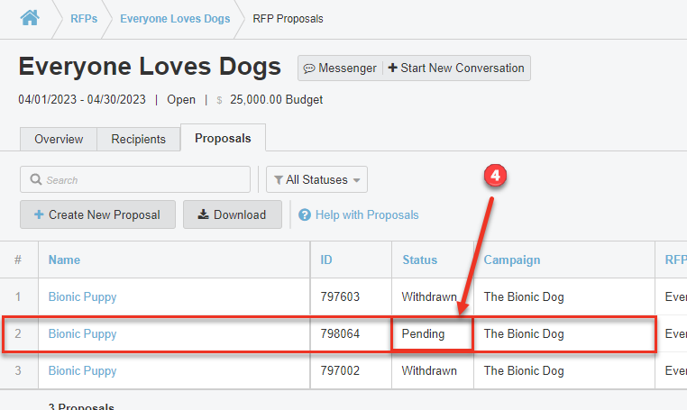Open Bionic Puppy proposal with ID 797603
The height and width of the screenshot is (410, 687).
tap(82, 296)
